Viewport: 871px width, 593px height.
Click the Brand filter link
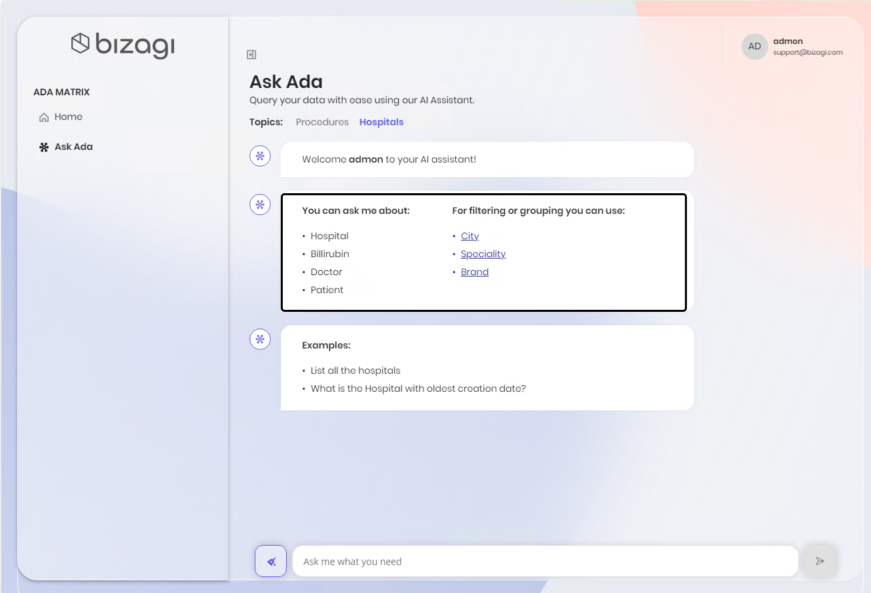pos(474,273)
